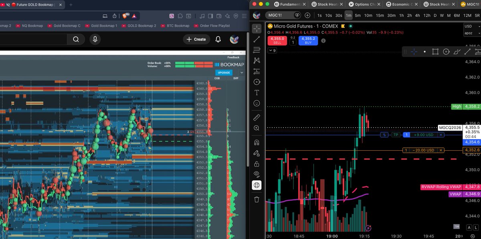Select the line tool in floating toolbar

click(467, 52)
